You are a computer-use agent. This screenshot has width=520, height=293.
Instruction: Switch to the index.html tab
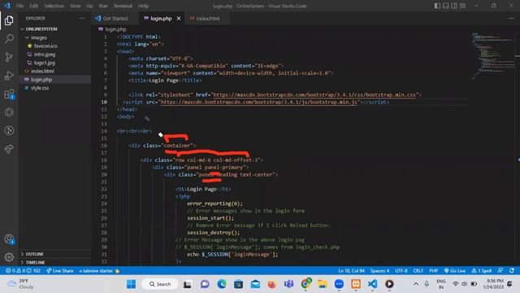point(208,18)
